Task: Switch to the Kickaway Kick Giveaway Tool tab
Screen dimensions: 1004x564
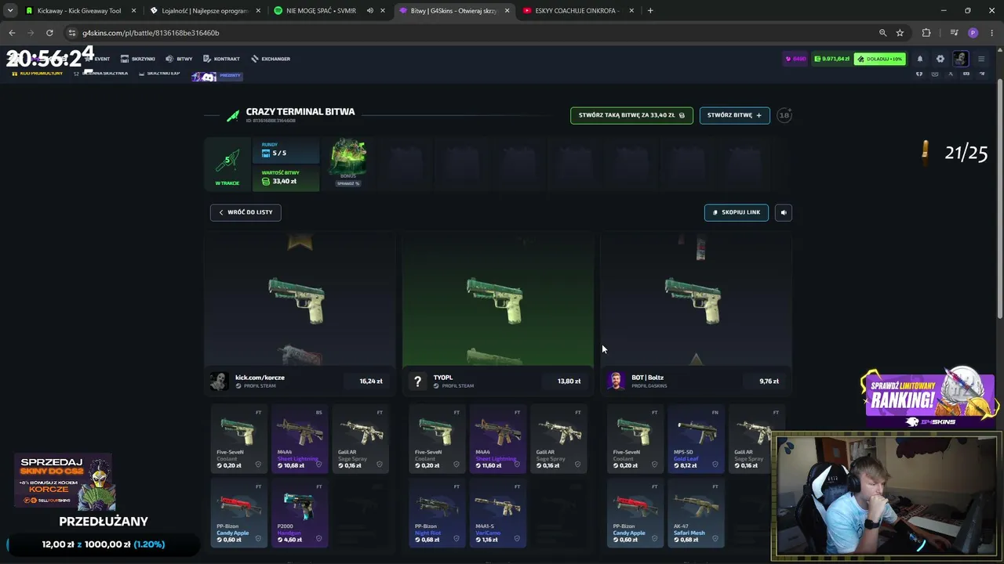Action: click(x=78, y=11)
